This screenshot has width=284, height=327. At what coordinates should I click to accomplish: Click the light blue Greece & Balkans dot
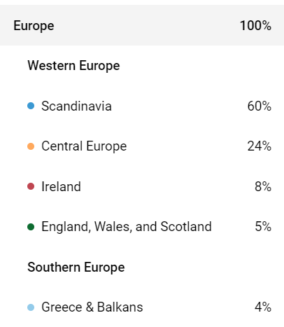pyautogui.click(x=31, y=307)
